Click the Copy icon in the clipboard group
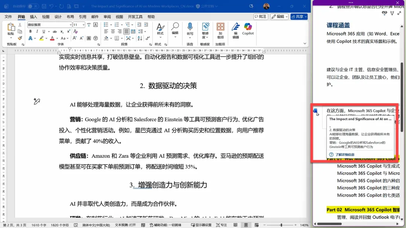406x228 pixels. [x=20, y=31]
